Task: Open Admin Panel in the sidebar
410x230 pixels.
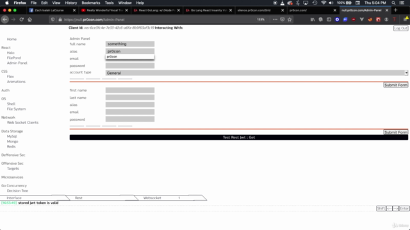Action: pos(17,63)
